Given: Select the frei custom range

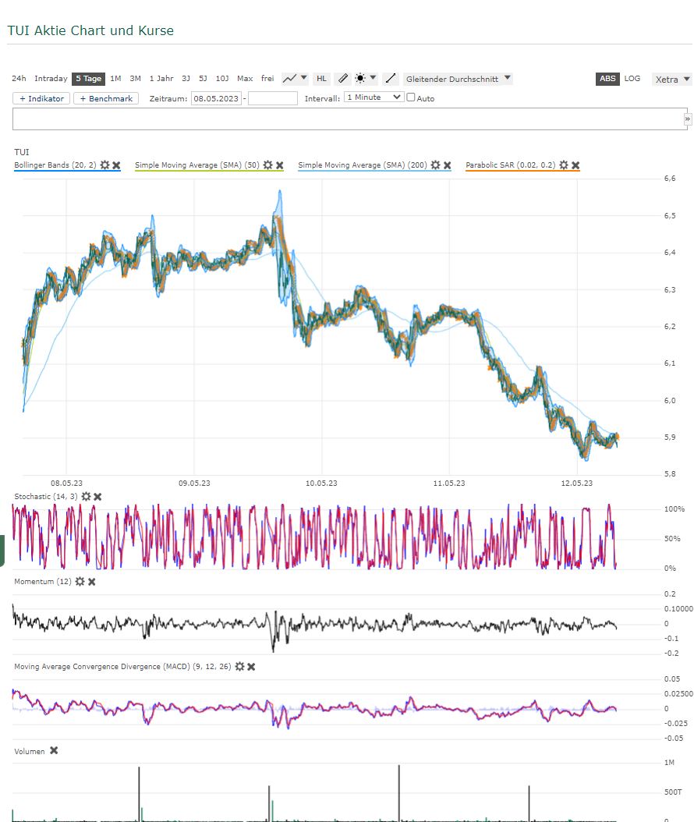Looking at the screenshot, I should (267, 79).
